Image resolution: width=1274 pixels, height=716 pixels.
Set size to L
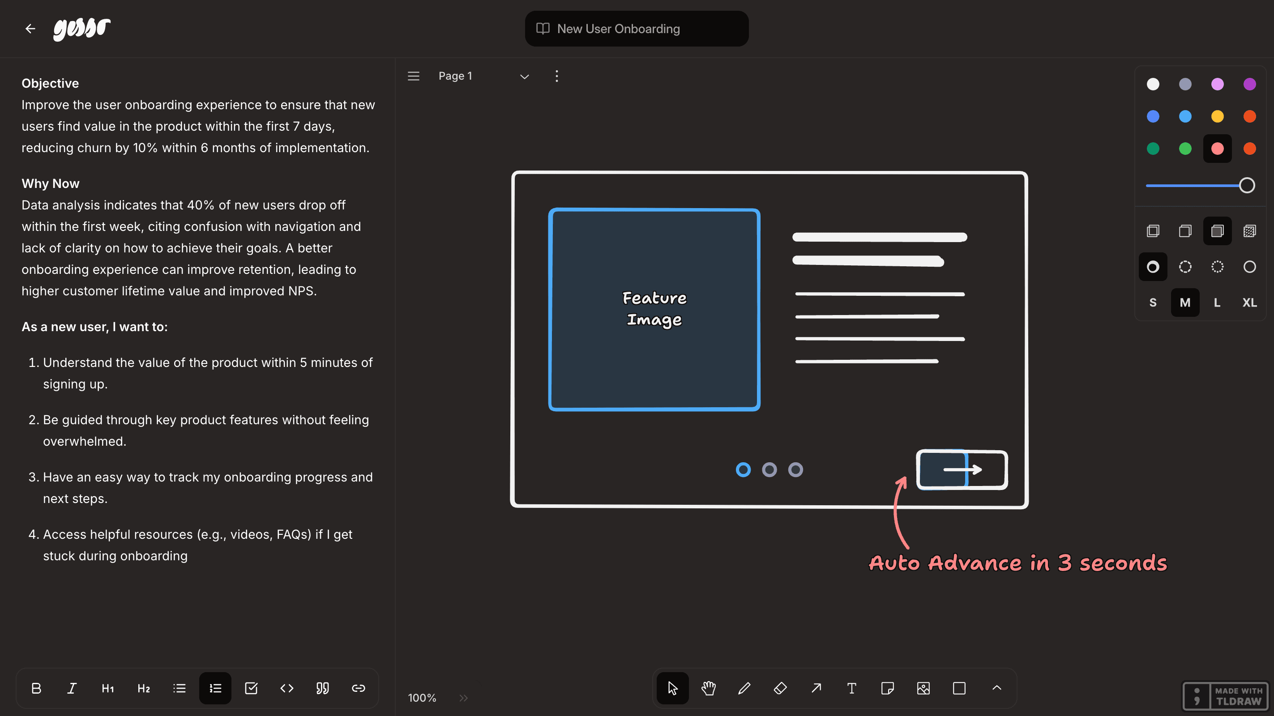click(x=1217, y=303)
